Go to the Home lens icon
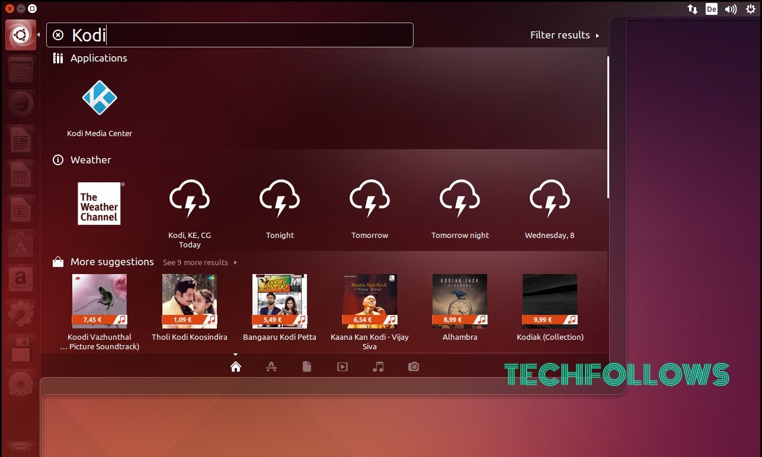The width and height of the screenshot is (762, 457). pos(236,367)
